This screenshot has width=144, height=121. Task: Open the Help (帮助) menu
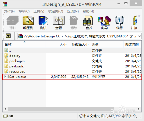pos(88,11)
